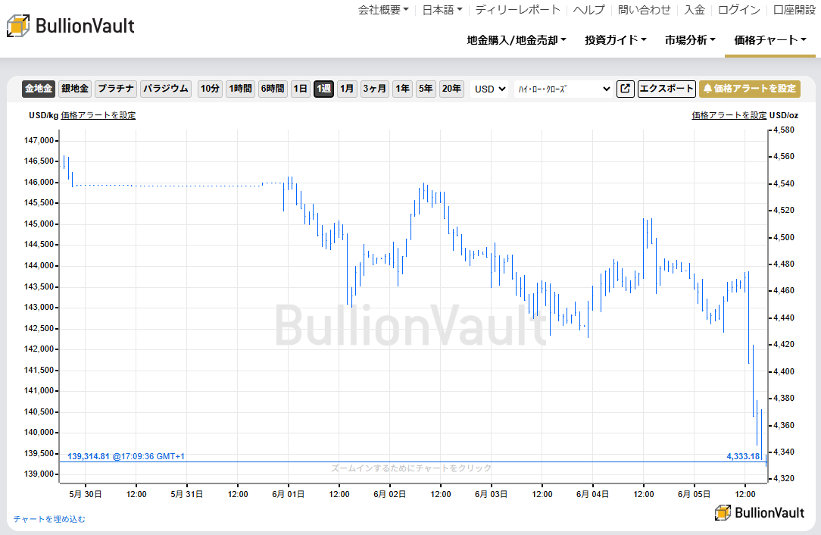This screenshot has height=535, width=821.
Task: Click the 6月 05日 date axis label
Action: [694, 494]
